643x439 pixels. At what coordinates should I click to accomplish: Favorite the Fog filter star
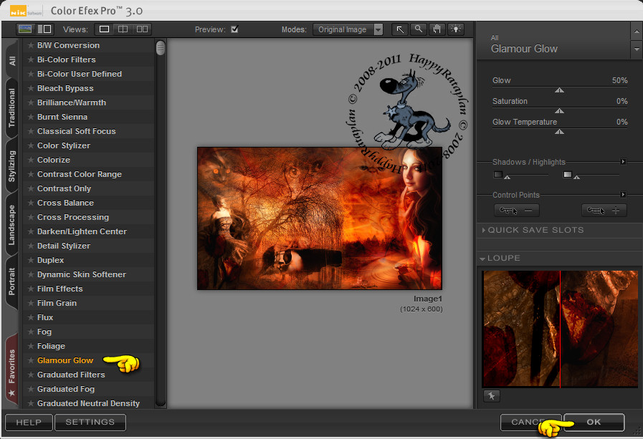(x=30, y=332)
